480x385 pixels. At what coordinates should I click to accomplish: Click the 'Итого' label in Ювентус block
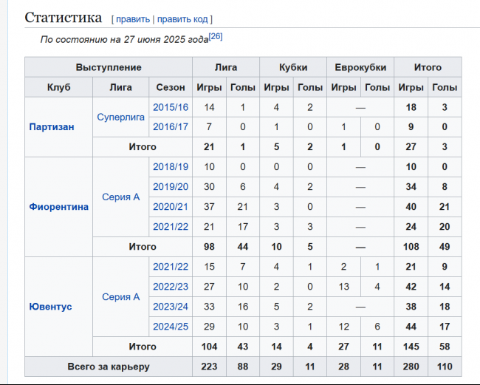tap(143, 347)
